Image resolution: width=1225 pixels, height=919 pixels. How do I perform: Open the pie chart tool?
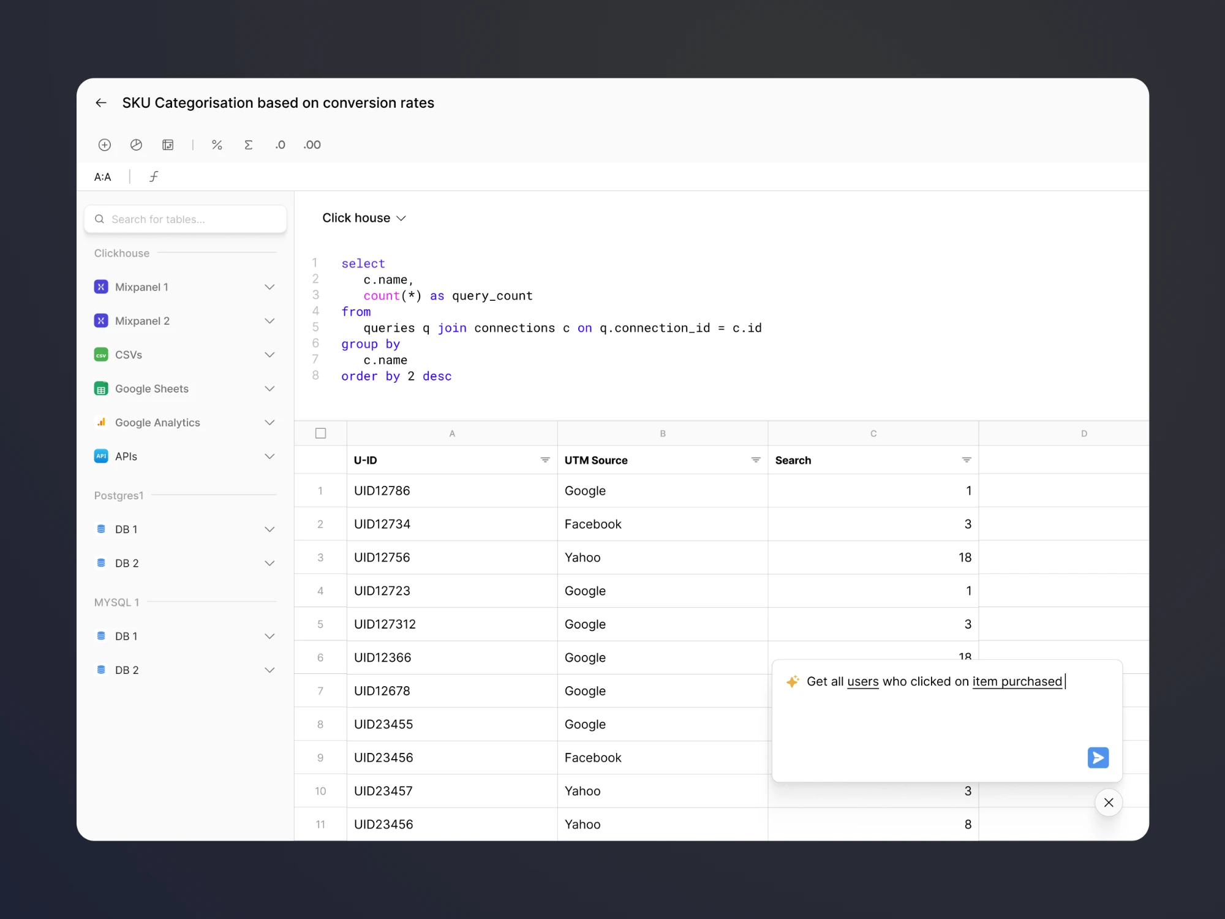(136, 145)
